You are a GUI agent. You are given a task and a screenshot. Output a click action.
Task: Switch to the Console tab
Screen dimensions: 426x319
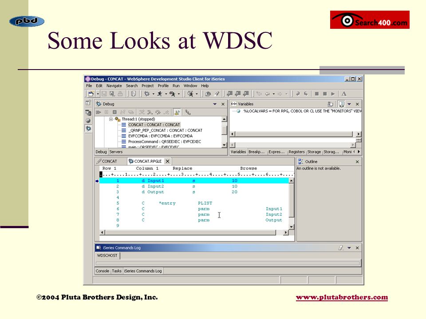point(102,271)
